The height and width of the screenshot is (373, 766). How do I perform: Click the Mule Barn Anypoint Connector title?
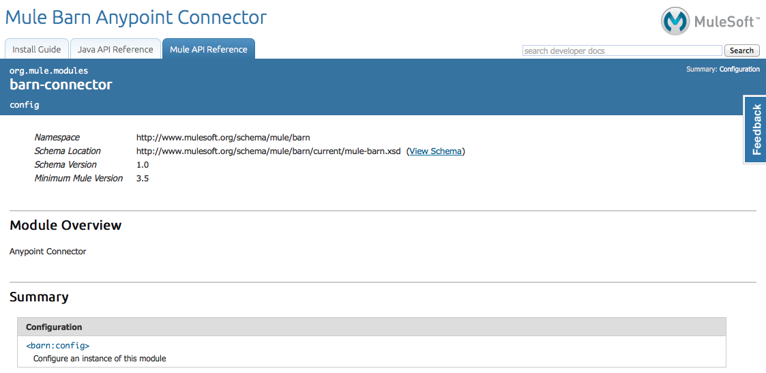(x=136, y=18)
